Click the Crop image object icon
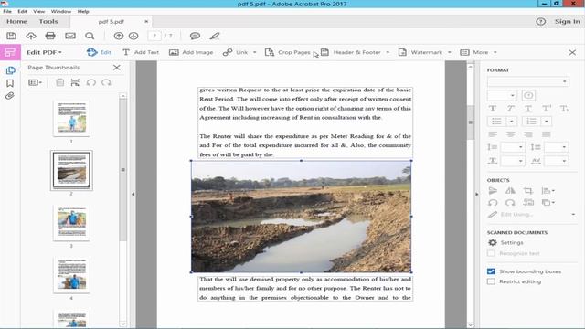This screenshot has height=329, width=585. [527, 191]
